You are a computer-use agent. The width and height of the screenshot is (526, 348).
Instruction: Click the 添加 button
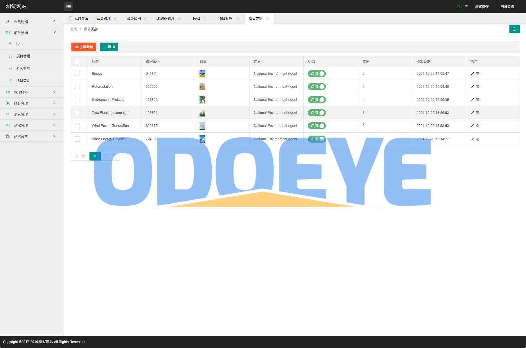point(109,47)
